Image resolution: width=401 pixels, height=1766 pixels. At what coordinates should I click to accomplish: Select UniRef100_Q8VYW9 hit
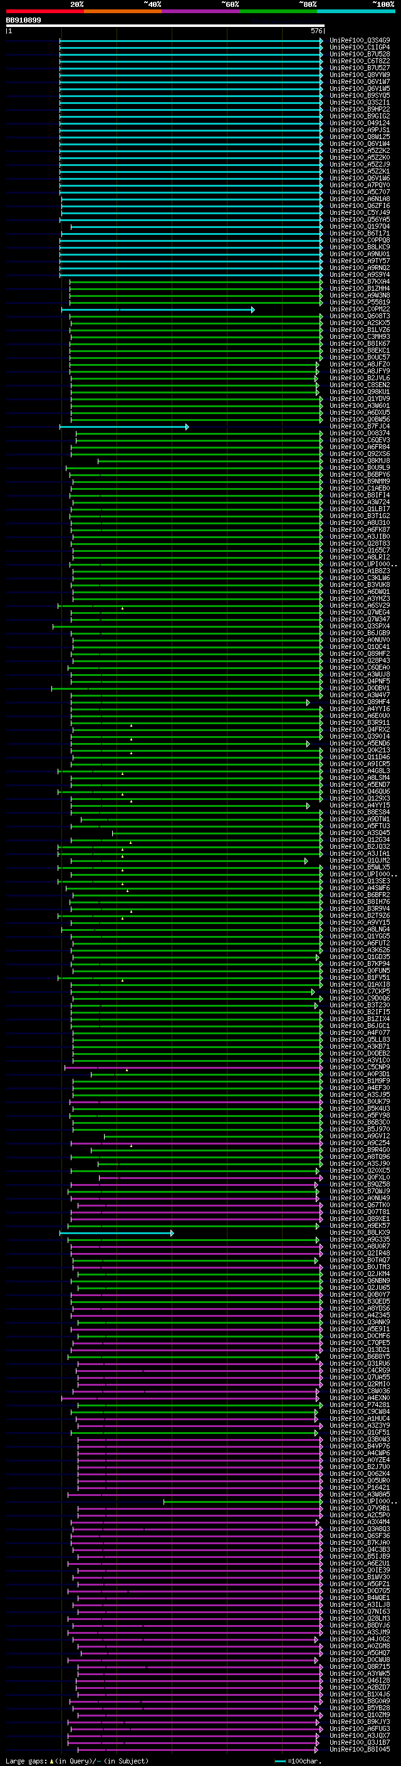(x=360, y=75)
